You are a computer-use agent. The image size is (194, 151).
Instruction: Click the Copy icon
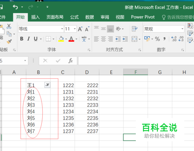pos(9,34)
